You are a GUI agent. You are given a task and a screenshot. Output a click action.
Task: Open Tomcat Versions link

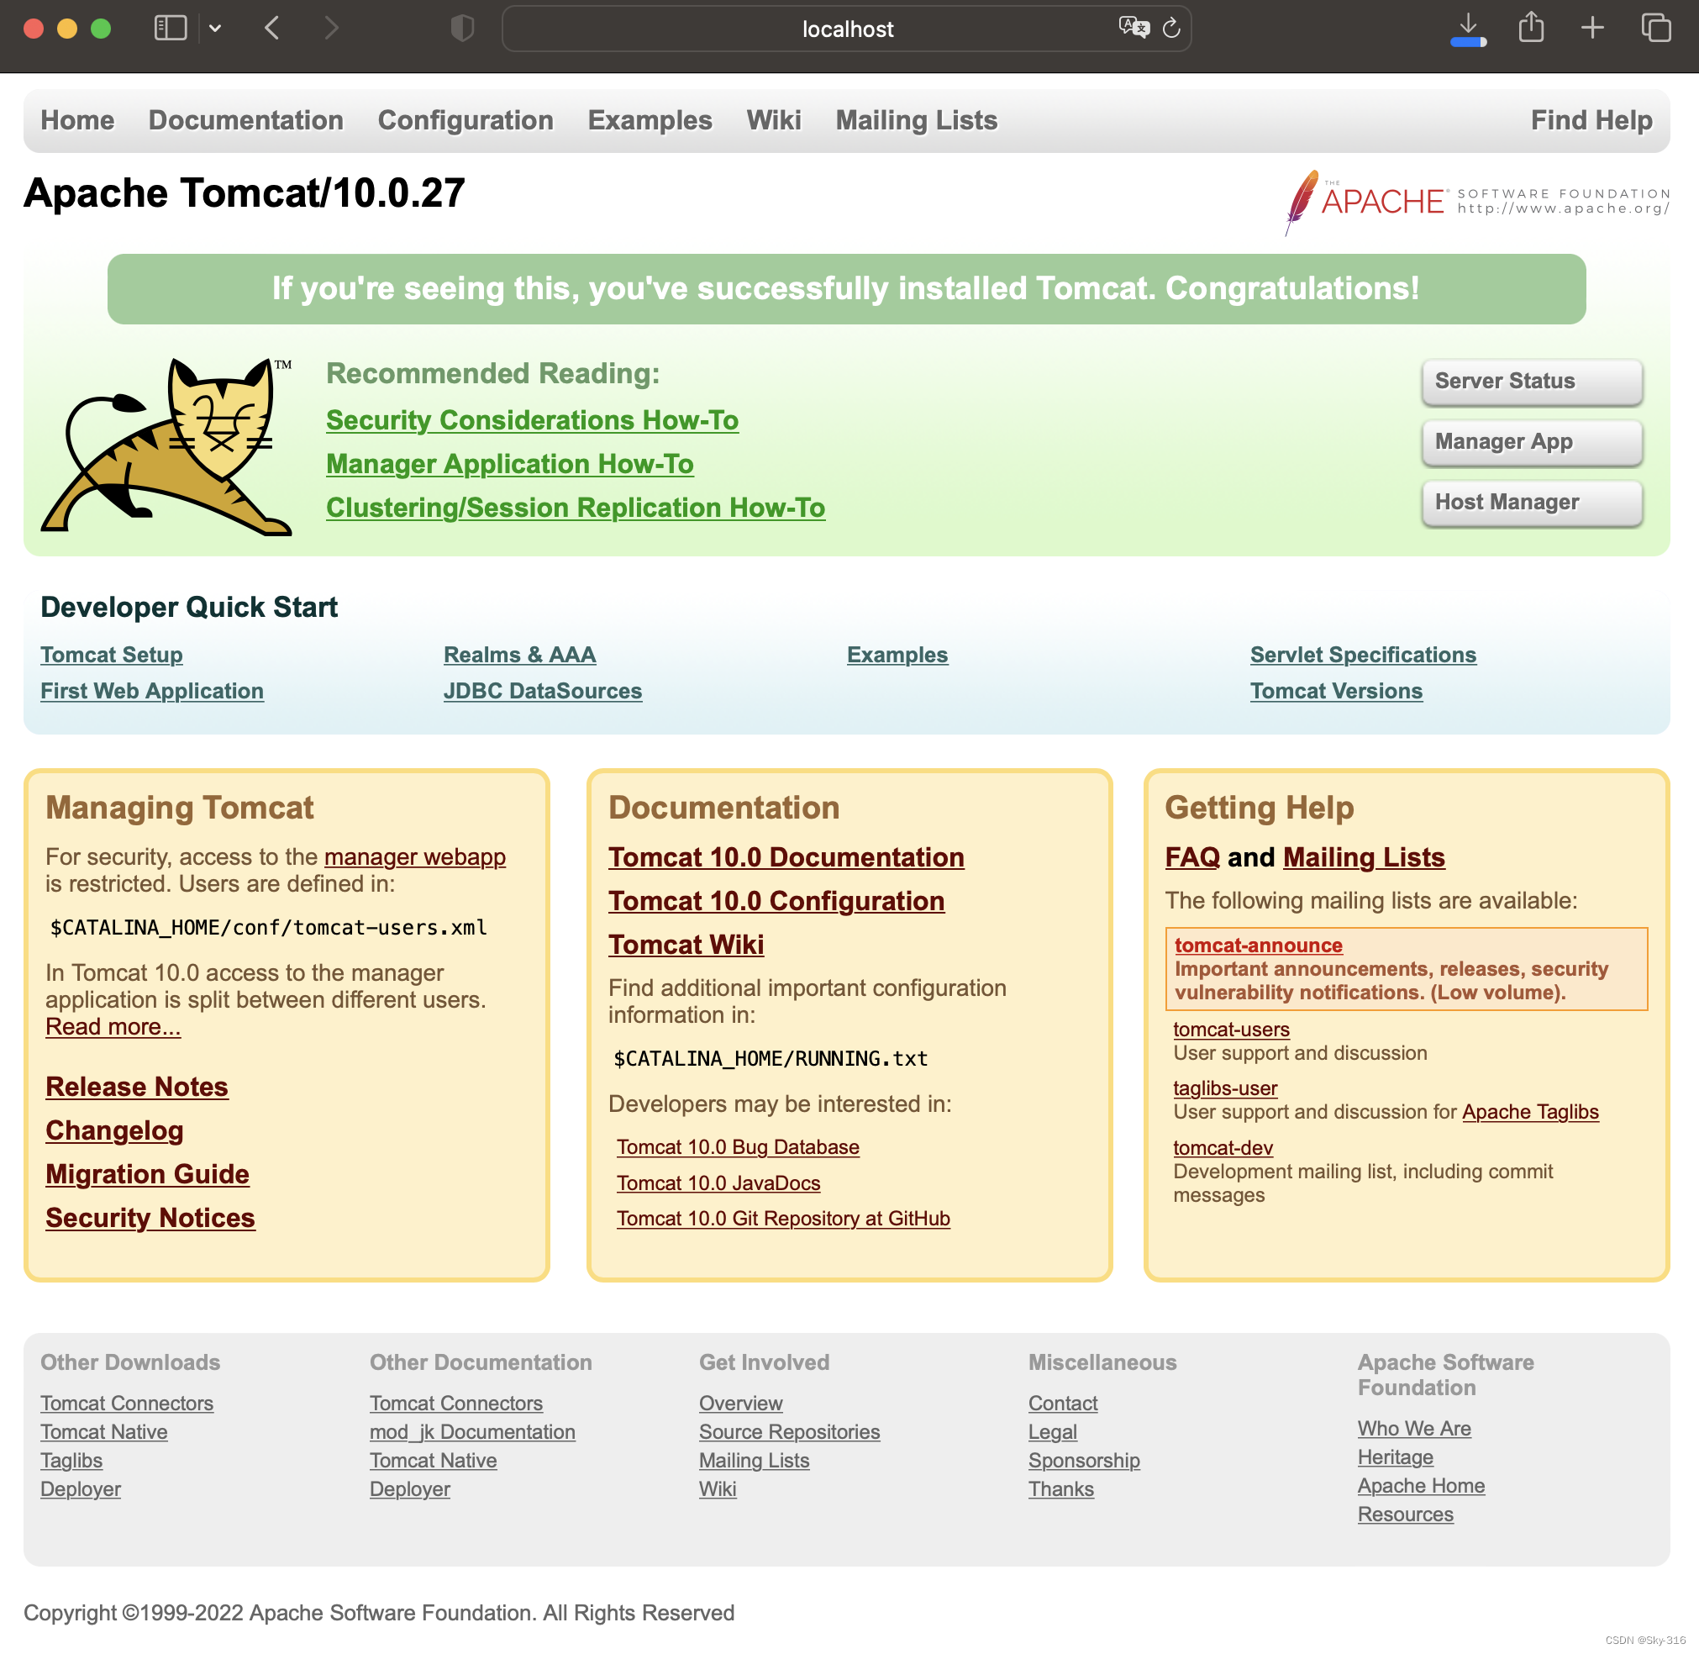(1336, 691)
